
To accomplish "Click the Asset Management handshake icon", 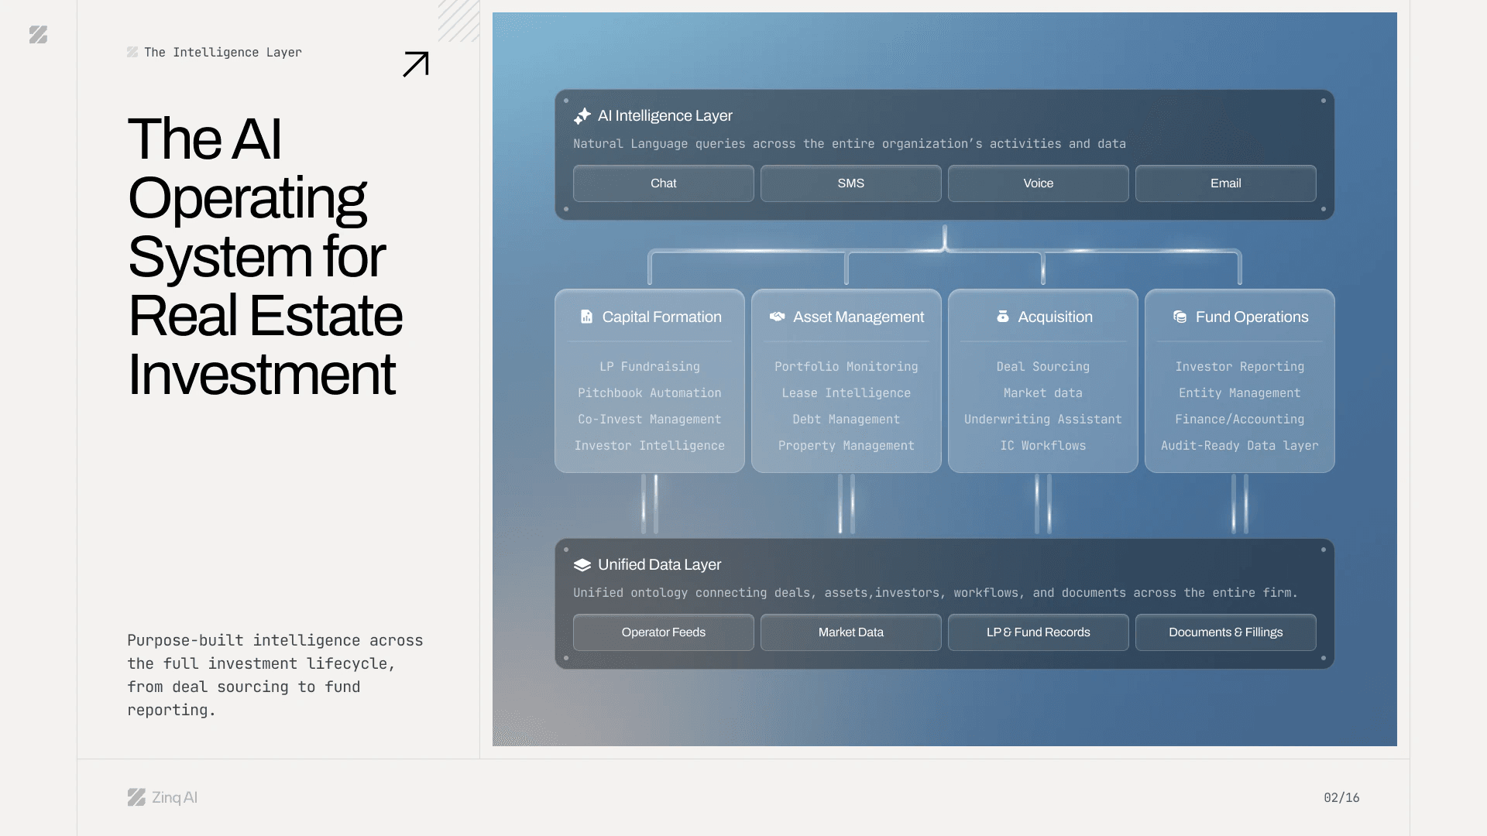I will pyautogui.click(x=777, y=317).
